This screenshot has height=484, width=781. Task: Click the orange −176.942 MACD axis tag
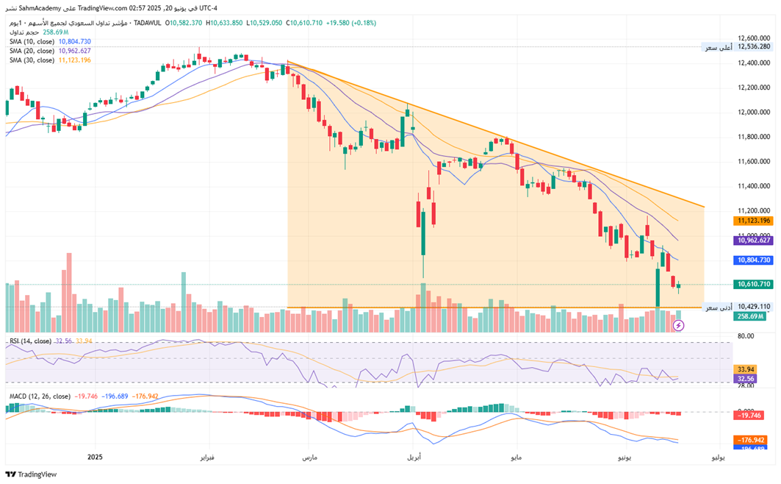(751, 440)
